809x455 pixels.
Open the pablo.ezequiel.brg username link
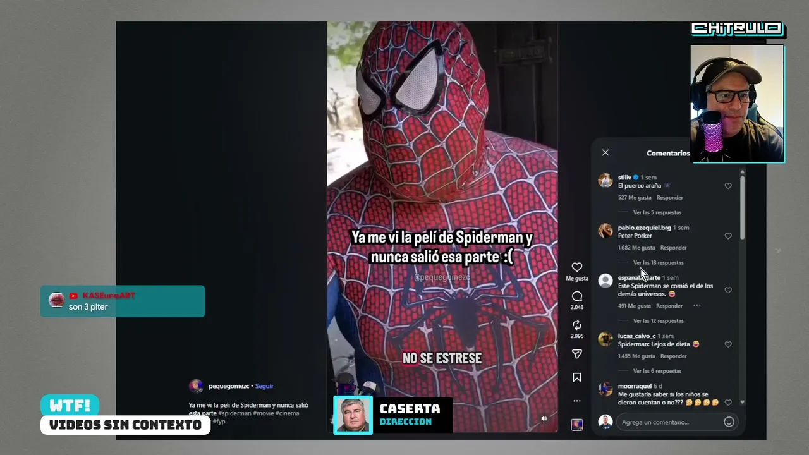tap(645, 227)
